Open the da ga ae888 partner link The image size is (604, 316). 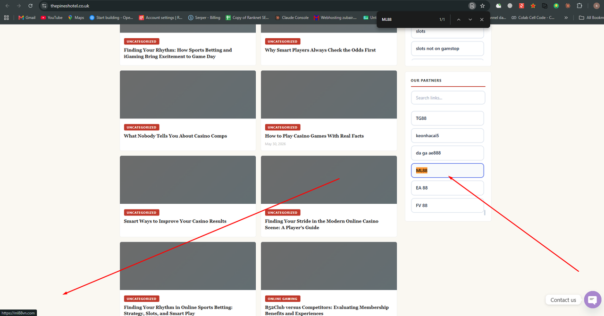coord(447,153)
